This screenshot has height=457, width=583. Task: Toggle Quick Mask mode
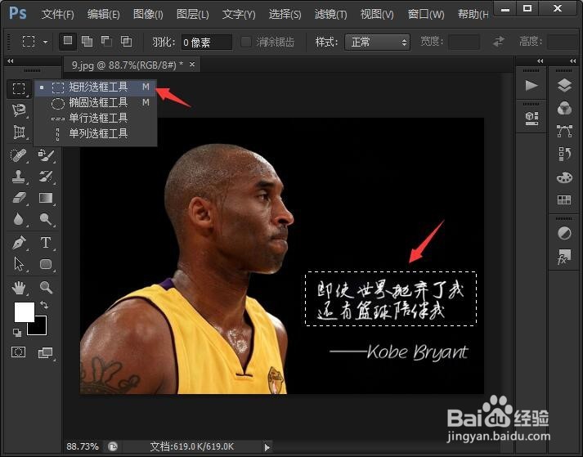point(19,352)
